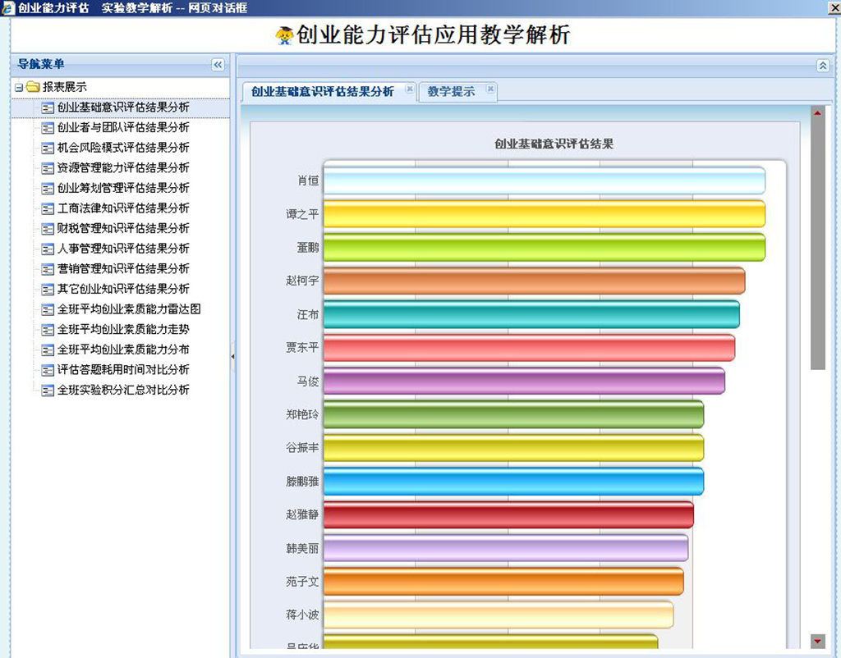Click the scholar mascot icon in the title header

(x=284, y=35)
